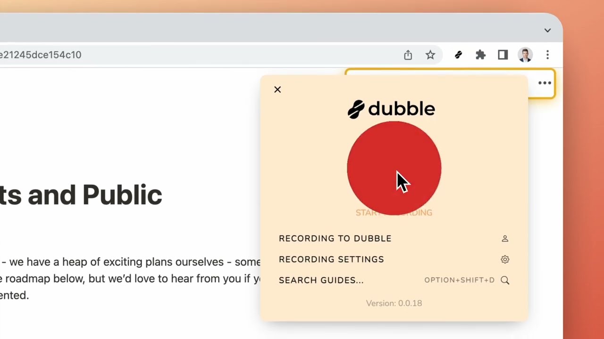Open the Chrome profile avatar
The image size is (604, 339).
(525, 55)
